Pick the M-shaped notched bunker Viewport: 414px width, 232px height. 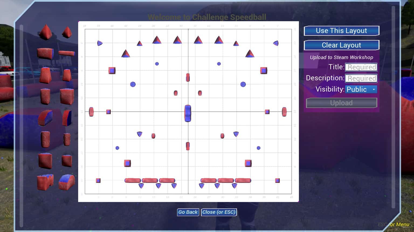pyautogui.click(x=45, y=182)
